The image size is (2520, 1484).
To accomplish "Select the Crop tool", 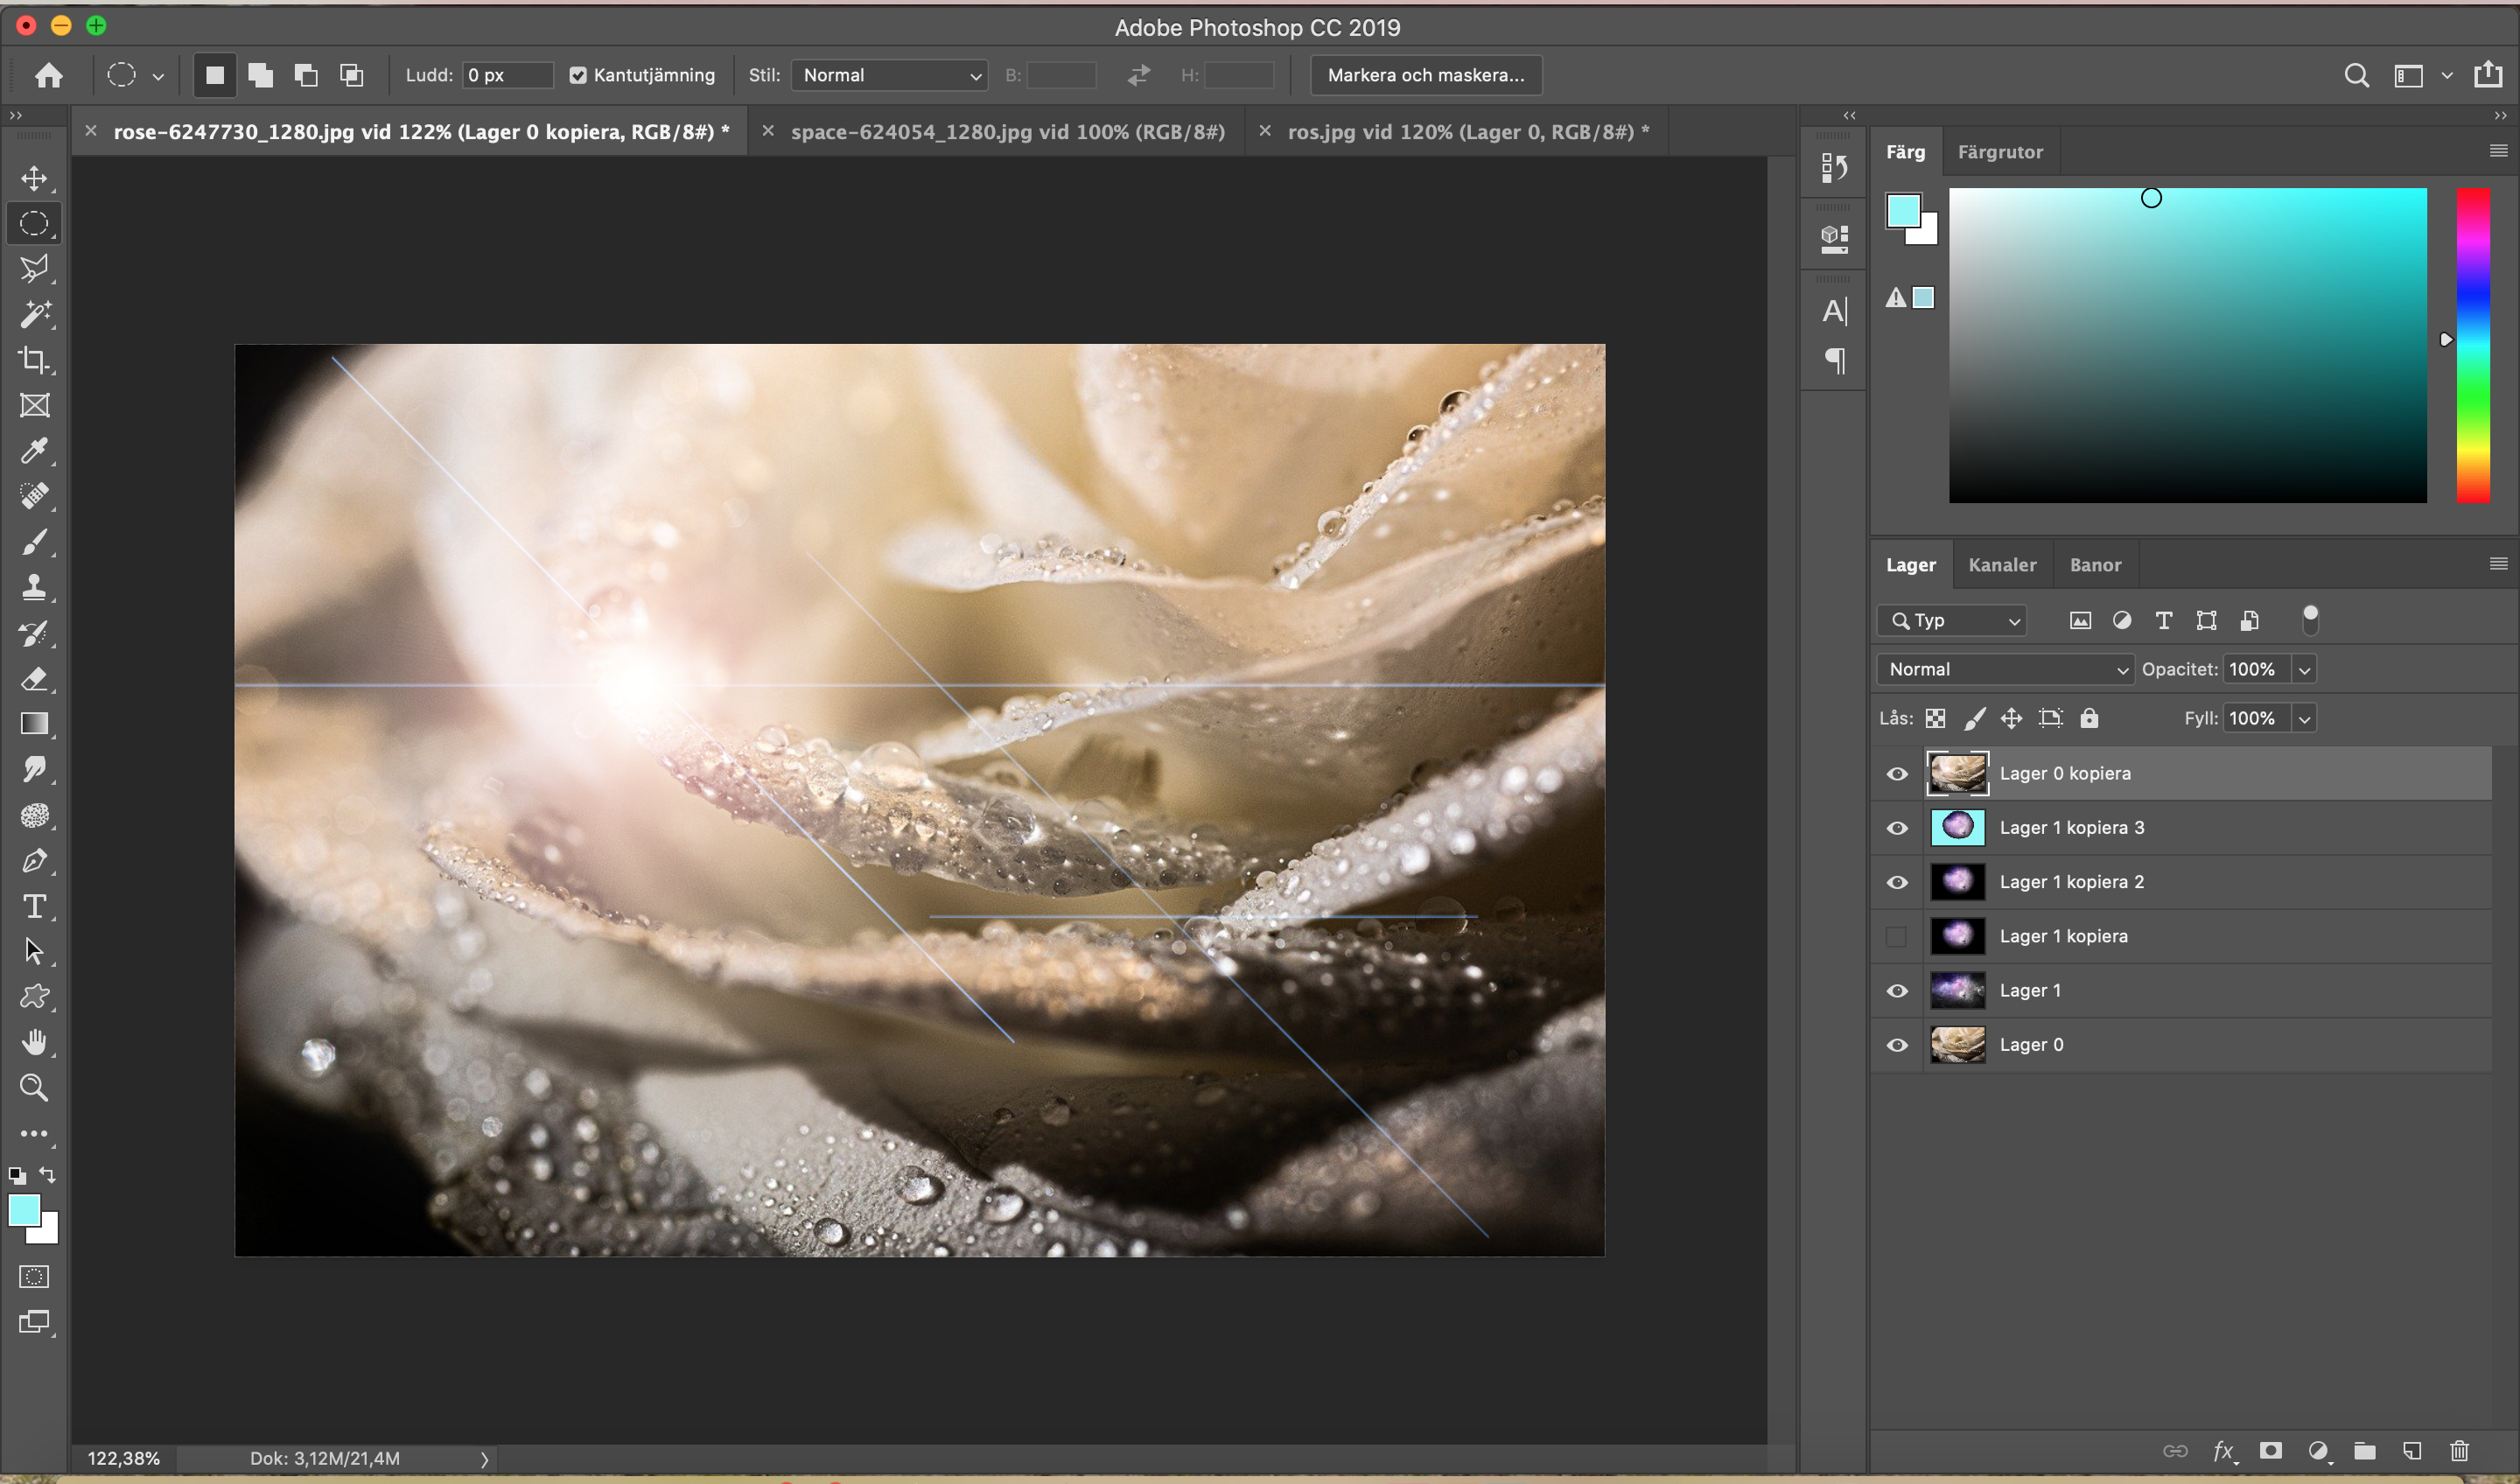I will point(34,360).
